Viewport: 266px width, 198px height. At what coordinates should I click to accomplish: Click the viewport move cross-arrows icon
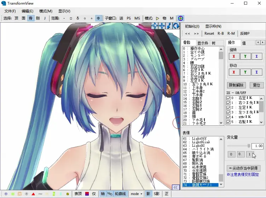point(162,26)
